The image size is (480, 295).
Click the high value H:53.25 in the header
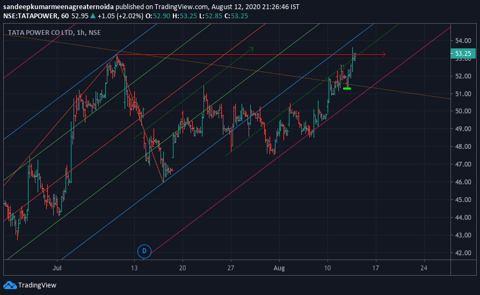click(x=185, y=16)
